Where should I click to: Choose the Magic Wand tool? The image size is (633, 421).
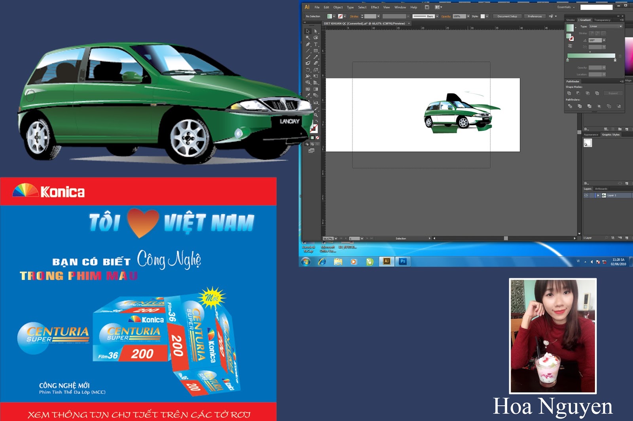(x=308, y=38)
